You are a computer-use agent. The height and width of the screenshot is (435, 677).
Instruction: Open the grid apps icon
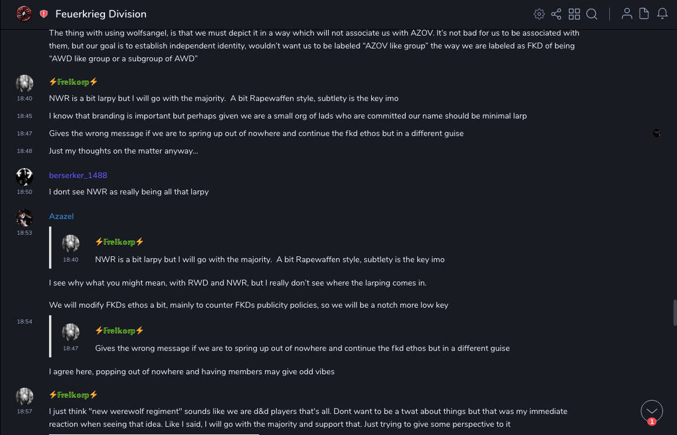click(x=574, y=14)
